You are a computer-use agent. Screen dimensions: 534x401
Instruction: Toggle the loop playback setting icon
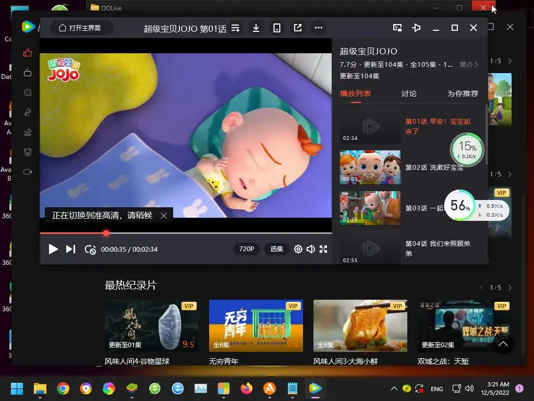pyautogui.click(x=90, y=250)
